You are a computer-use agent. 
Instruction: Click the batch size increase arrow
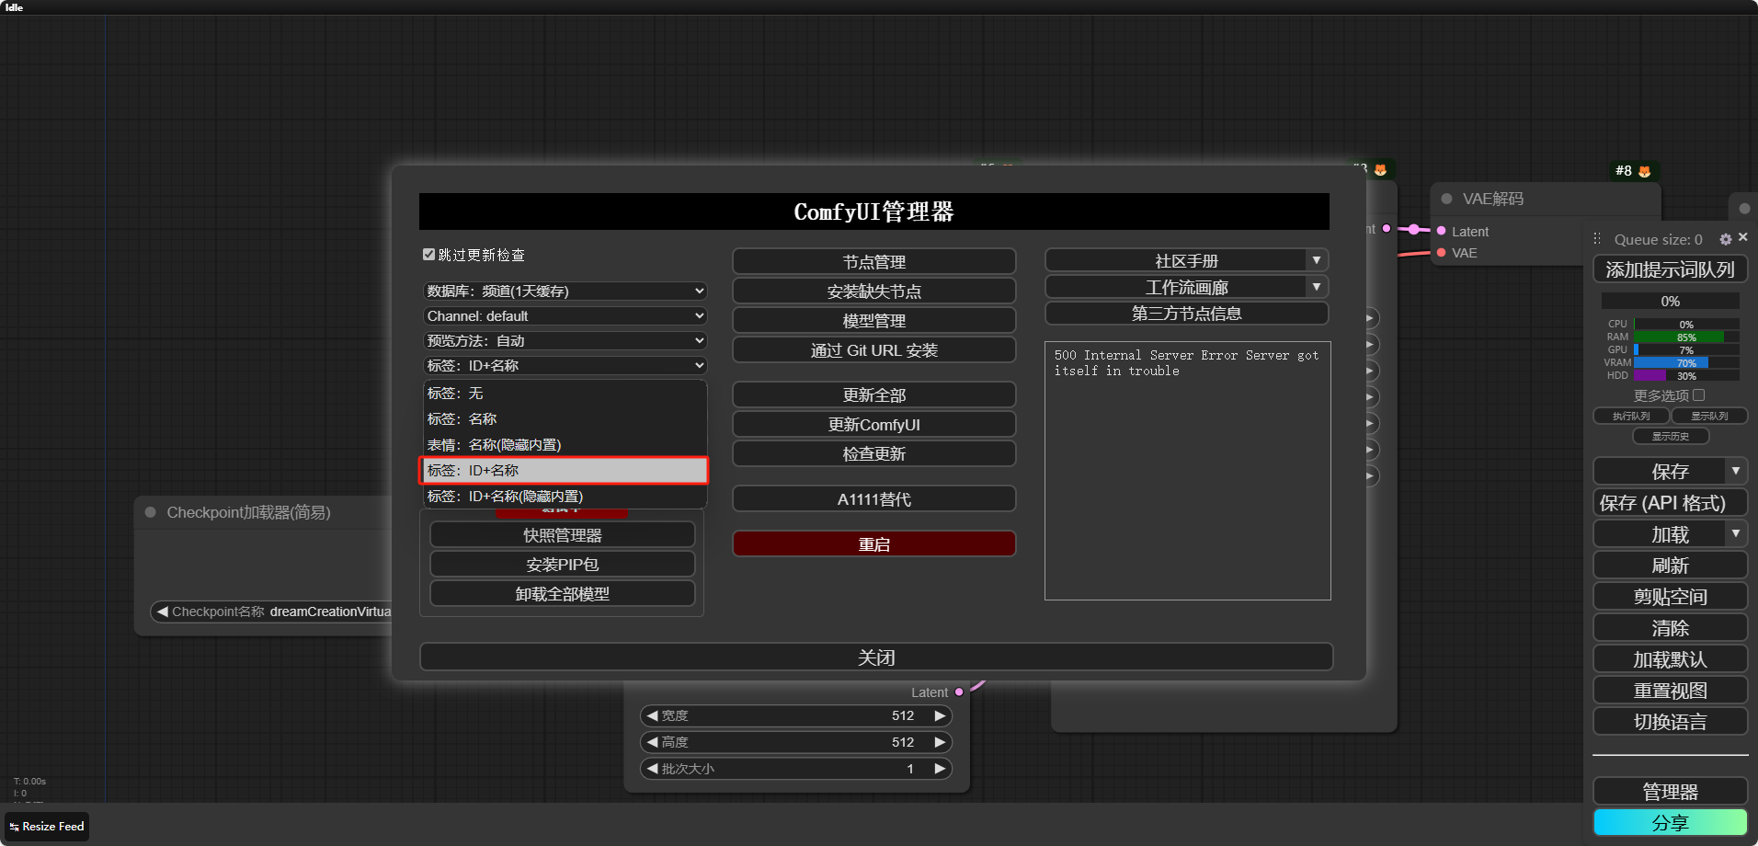(x=940, y=769)
